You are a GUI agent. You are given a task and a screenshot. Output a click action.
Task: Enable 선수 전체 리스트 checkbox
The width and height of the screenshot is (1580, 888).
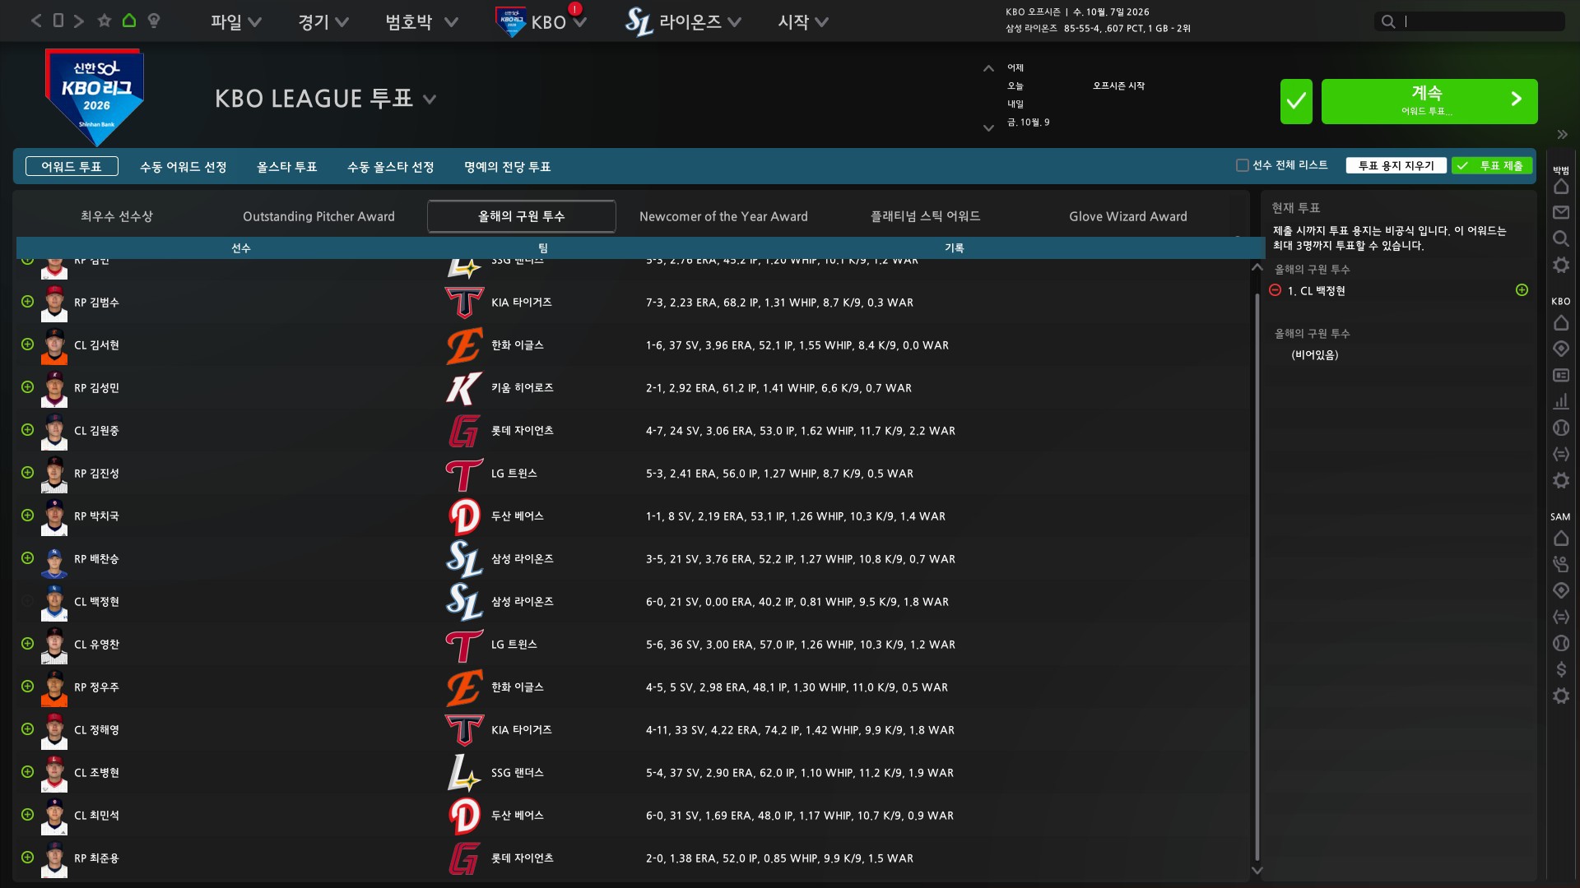tap(1242, 165)
